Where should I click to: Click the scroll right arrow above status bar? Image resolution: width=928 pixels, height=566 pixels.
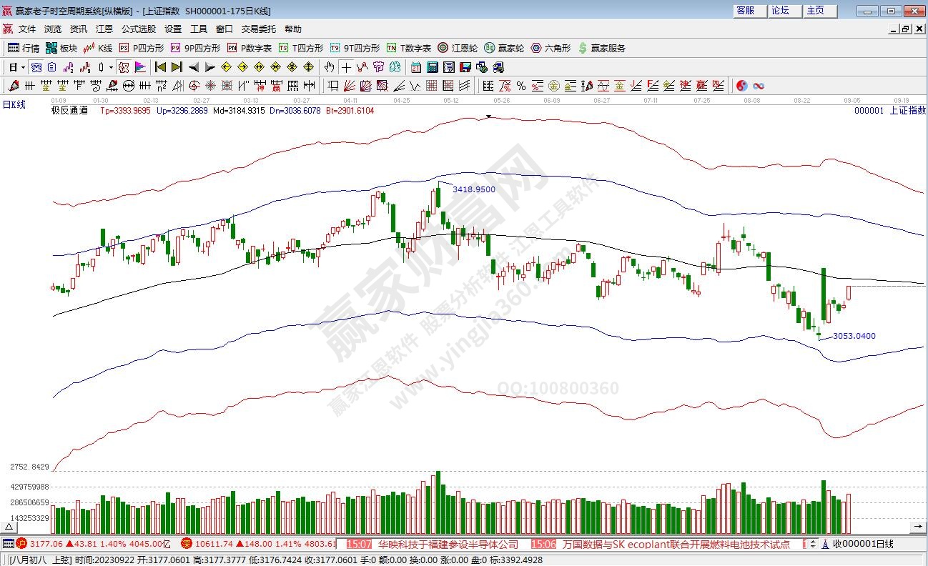pos(919,527)
